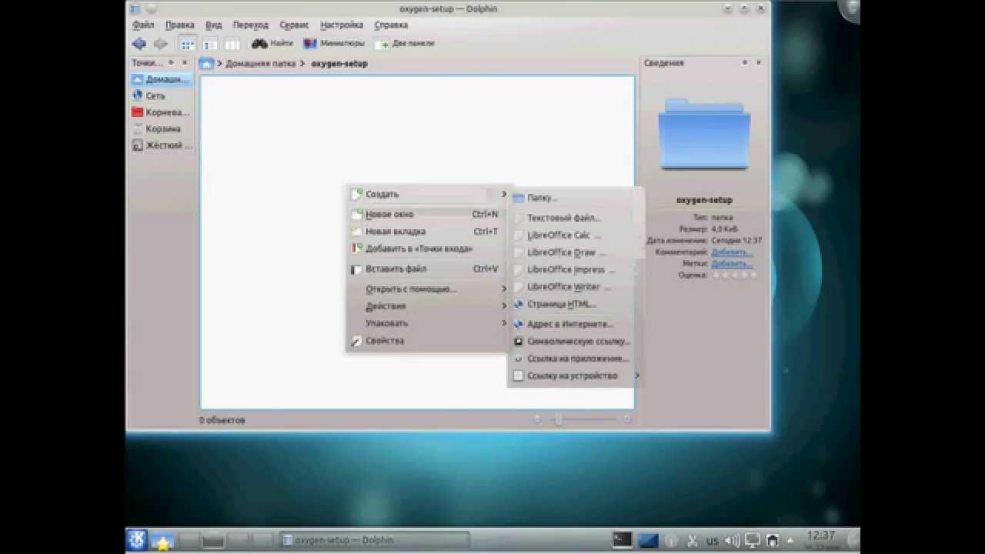Open the Настройка menu
Image resolution: width=985 pixels, height=554 pixels.
pyautogui.click(x=342, y=25)
